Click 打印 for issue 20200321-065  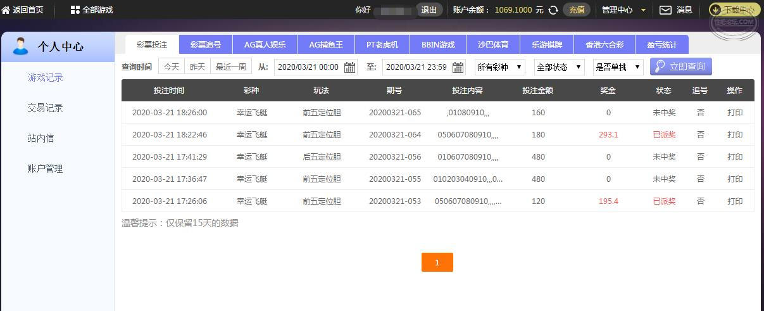[735, 113]
